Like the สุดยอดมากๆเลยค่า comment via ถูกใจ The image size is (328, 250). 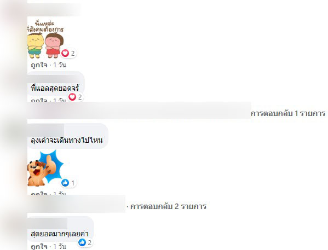coord(39,247)
